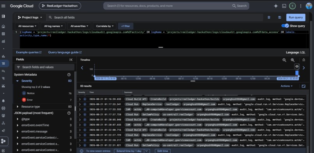Expand log entry at 01:16:59.653
The image size is (314, 153).
click(x=80, y=99)
